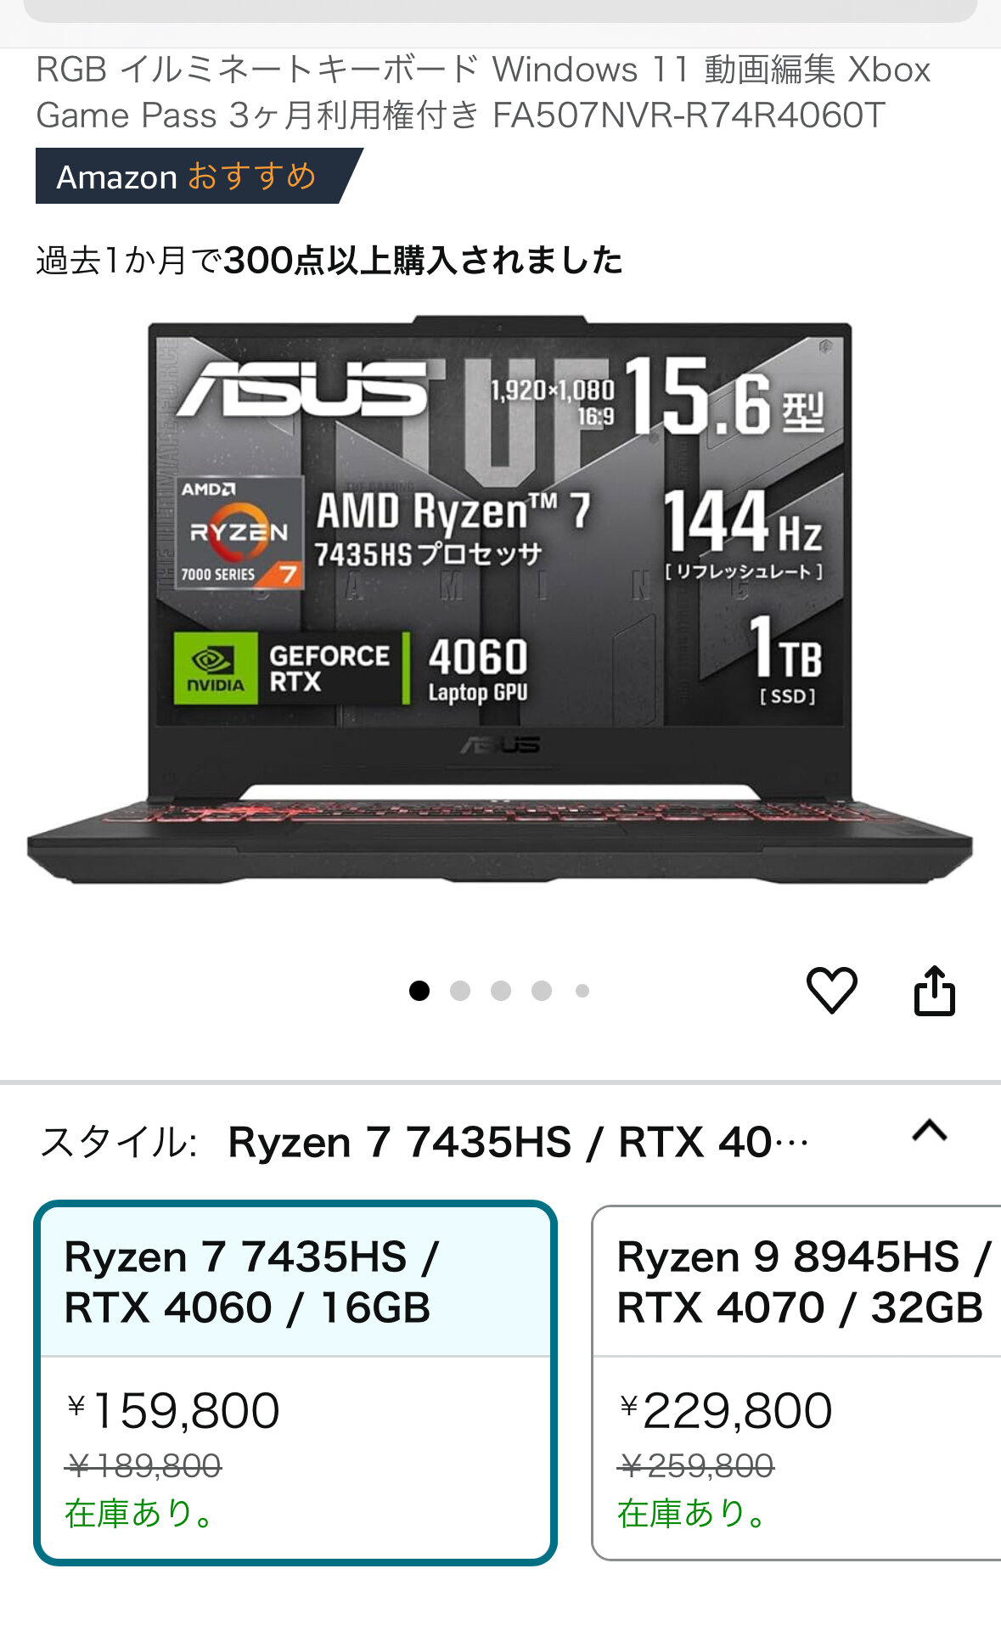Tap the search bar at top

[500, 10]
